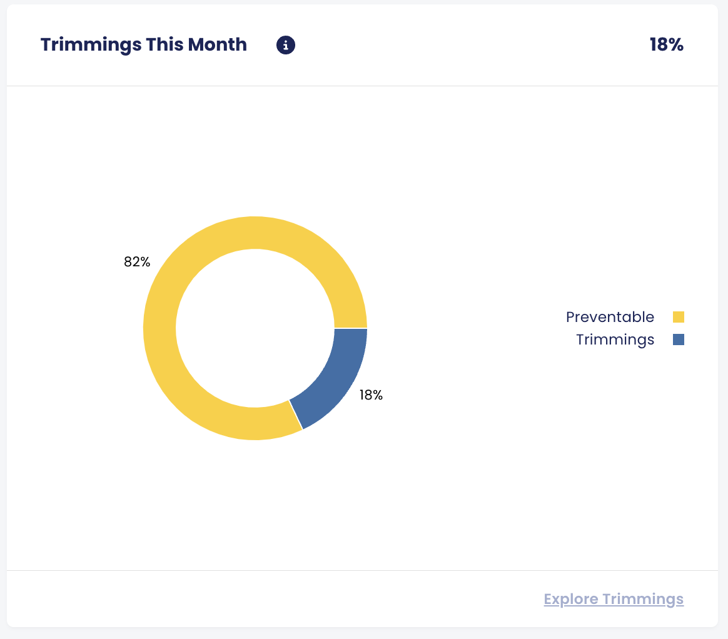Click the word Month in the card title
This screenshot has height=639, width=728.
point(218,45)
